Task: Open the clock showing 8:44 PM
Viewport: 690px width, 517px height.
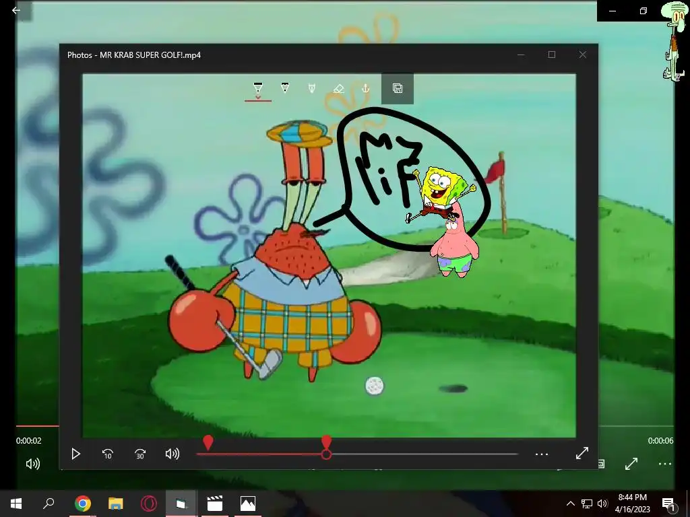Action: point(632,503)
